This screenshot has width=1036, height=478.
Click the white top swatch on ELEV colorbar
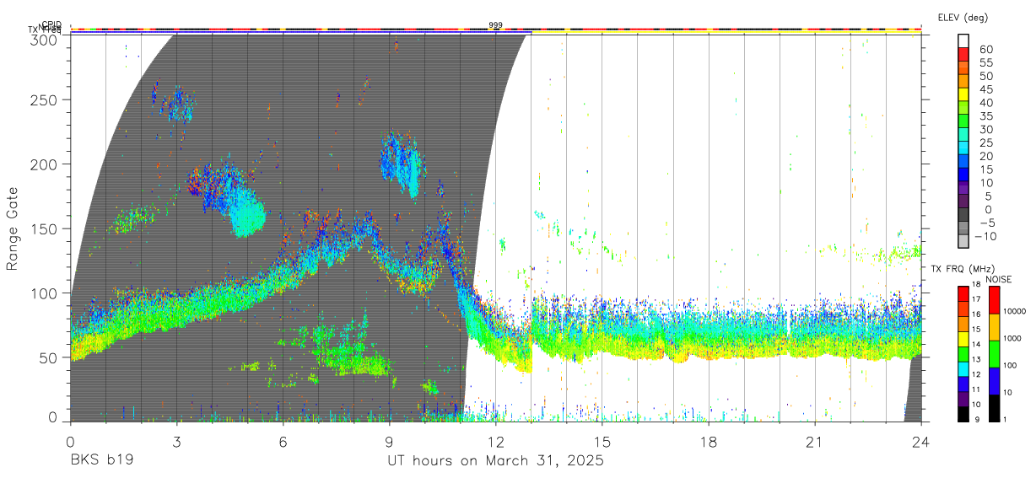(963, 41)
